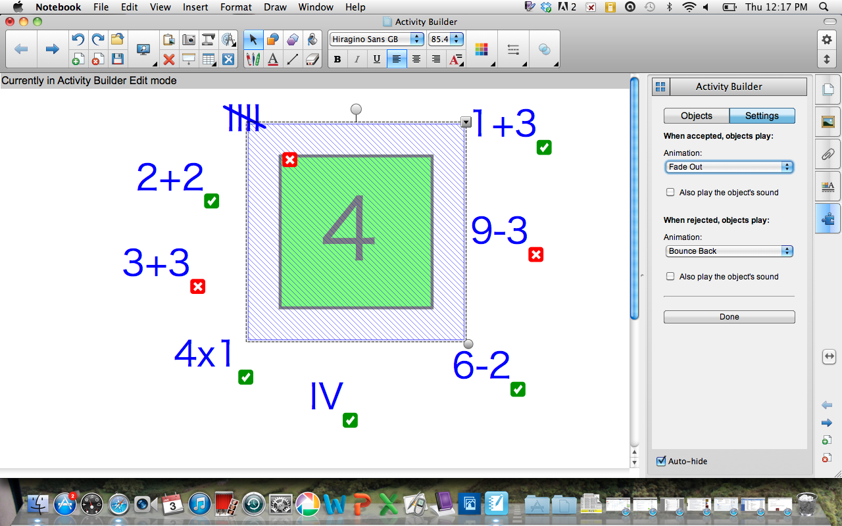Screen dimensions: 842x526
Task: Select the arrow selection tool
Action: [253, 39]
